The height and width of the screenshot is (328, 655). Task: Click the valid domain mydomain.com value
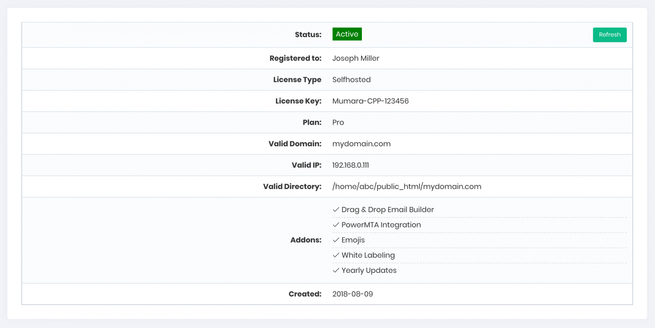[x=361, y=144]
